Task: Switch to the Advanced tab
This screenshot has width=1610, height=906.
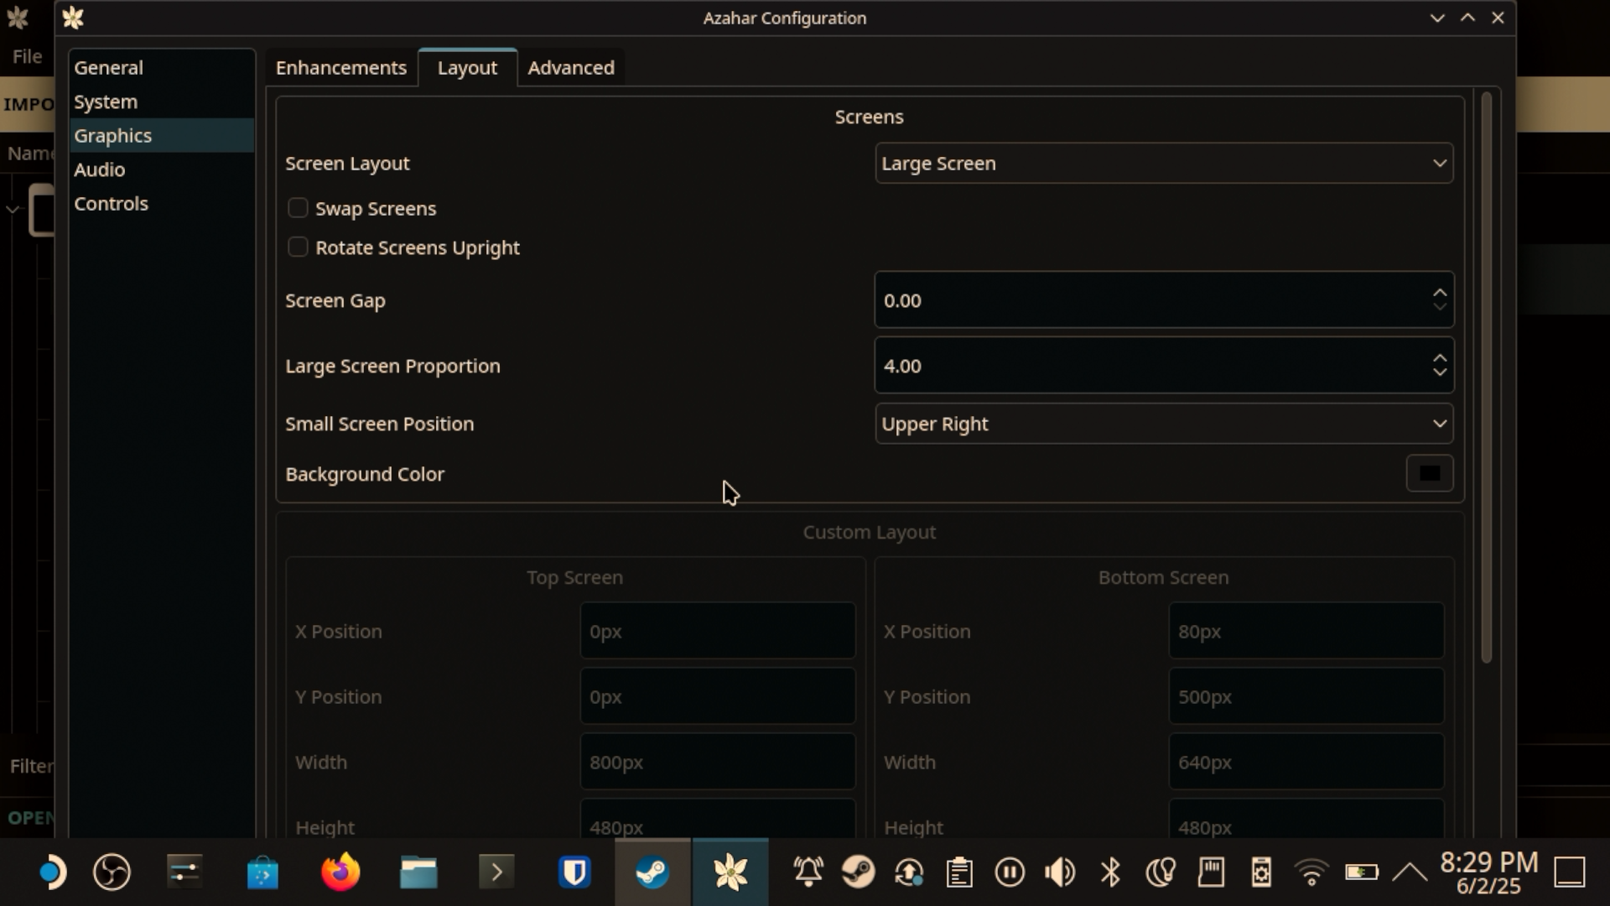Action: point(571,67)
